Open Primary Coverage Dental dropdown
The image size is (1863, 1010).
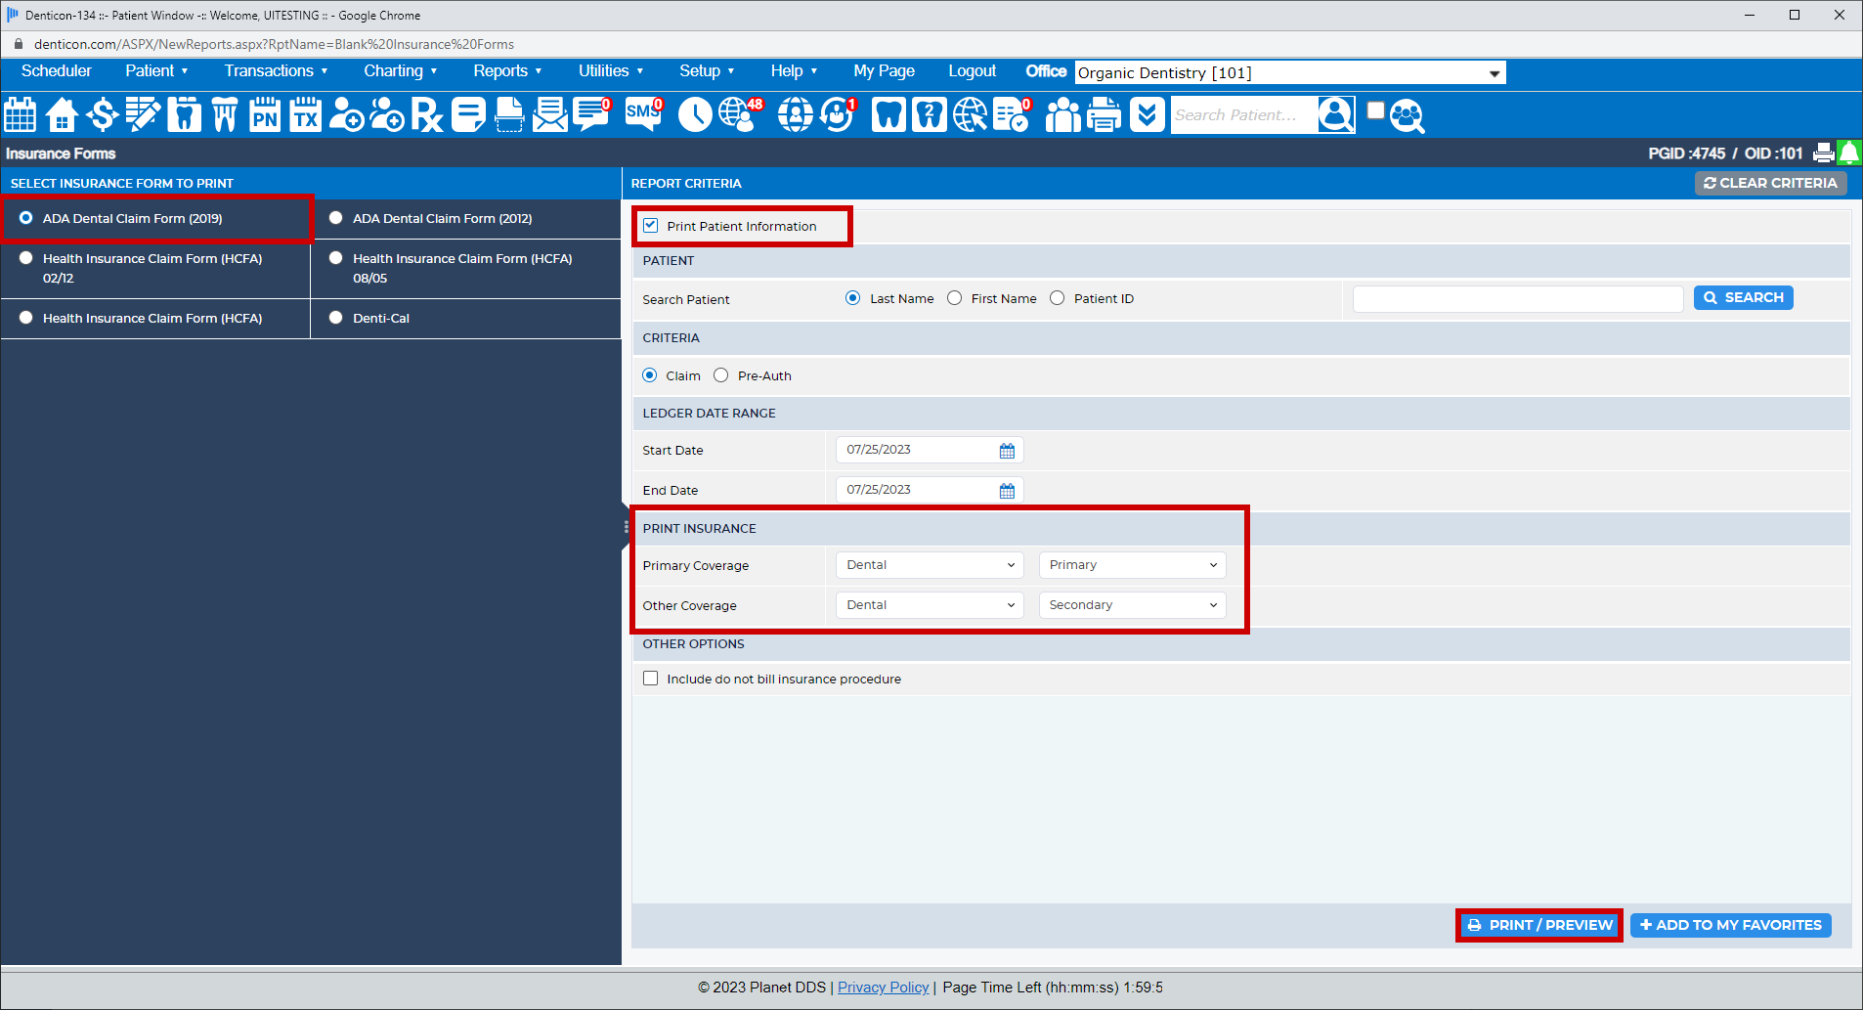[930, 565]
